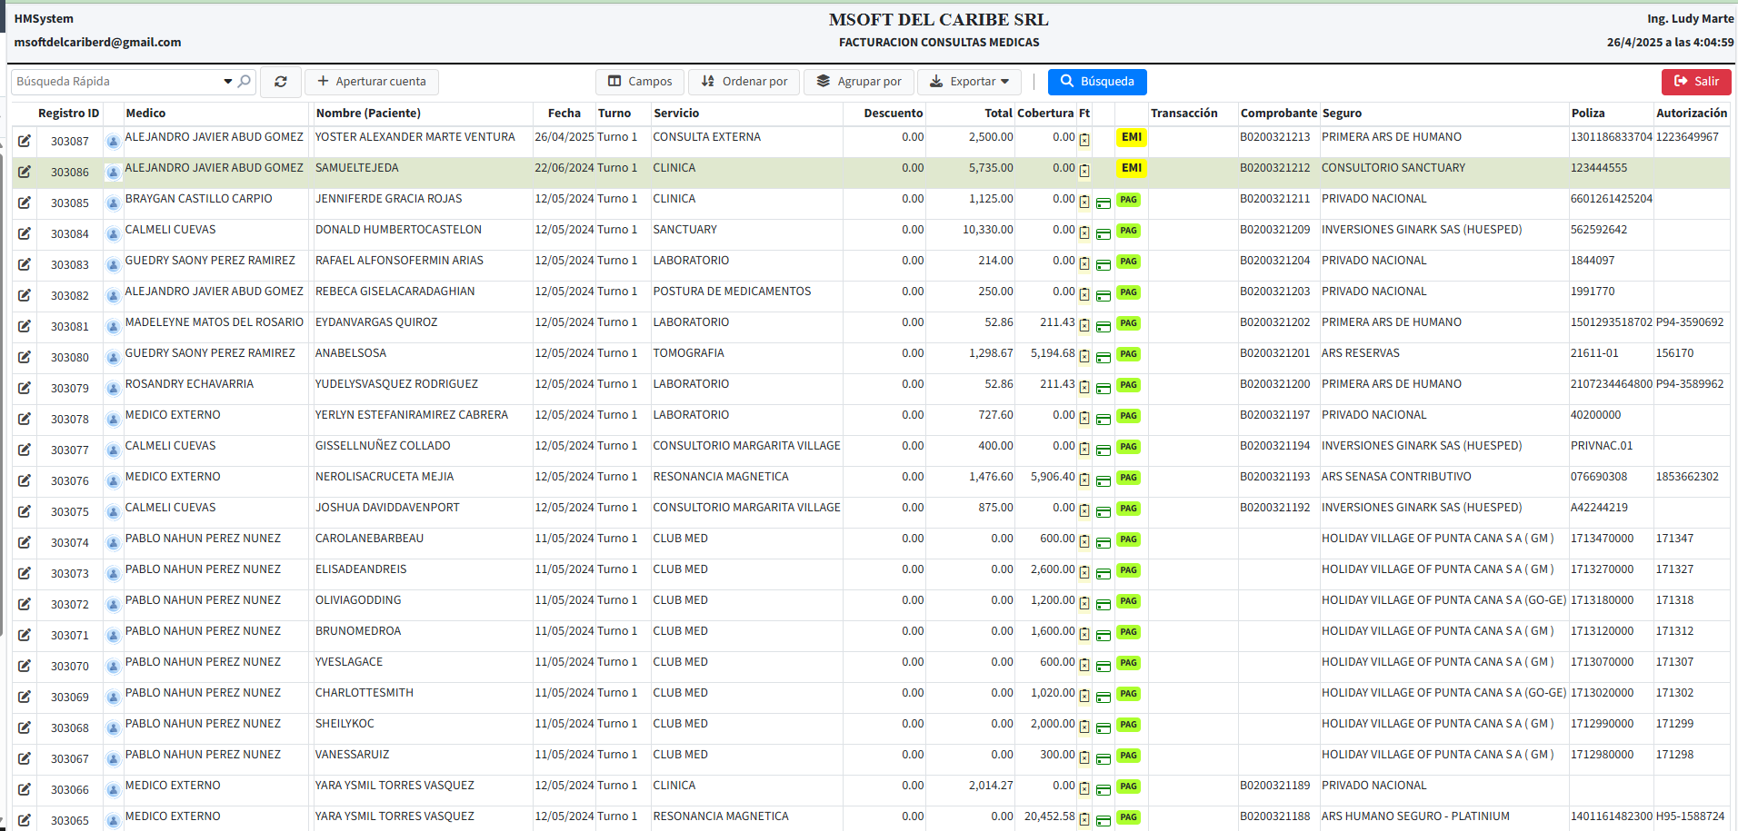Image resolution: width=1738 pixels, height=831 pixels.
Task: Click the Cobertura column header
Action: 1045,114
